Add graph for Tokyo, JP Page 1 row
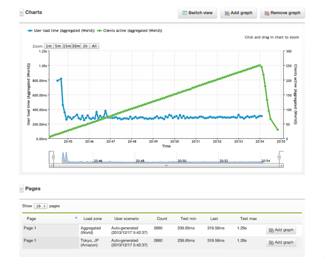The width and height of the screenshot is (325, 257). (x=281, y=242)
